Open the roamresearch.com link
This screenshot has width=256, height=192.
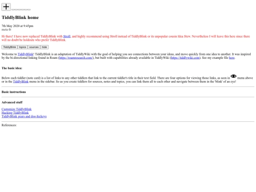(x=76, y=58)
